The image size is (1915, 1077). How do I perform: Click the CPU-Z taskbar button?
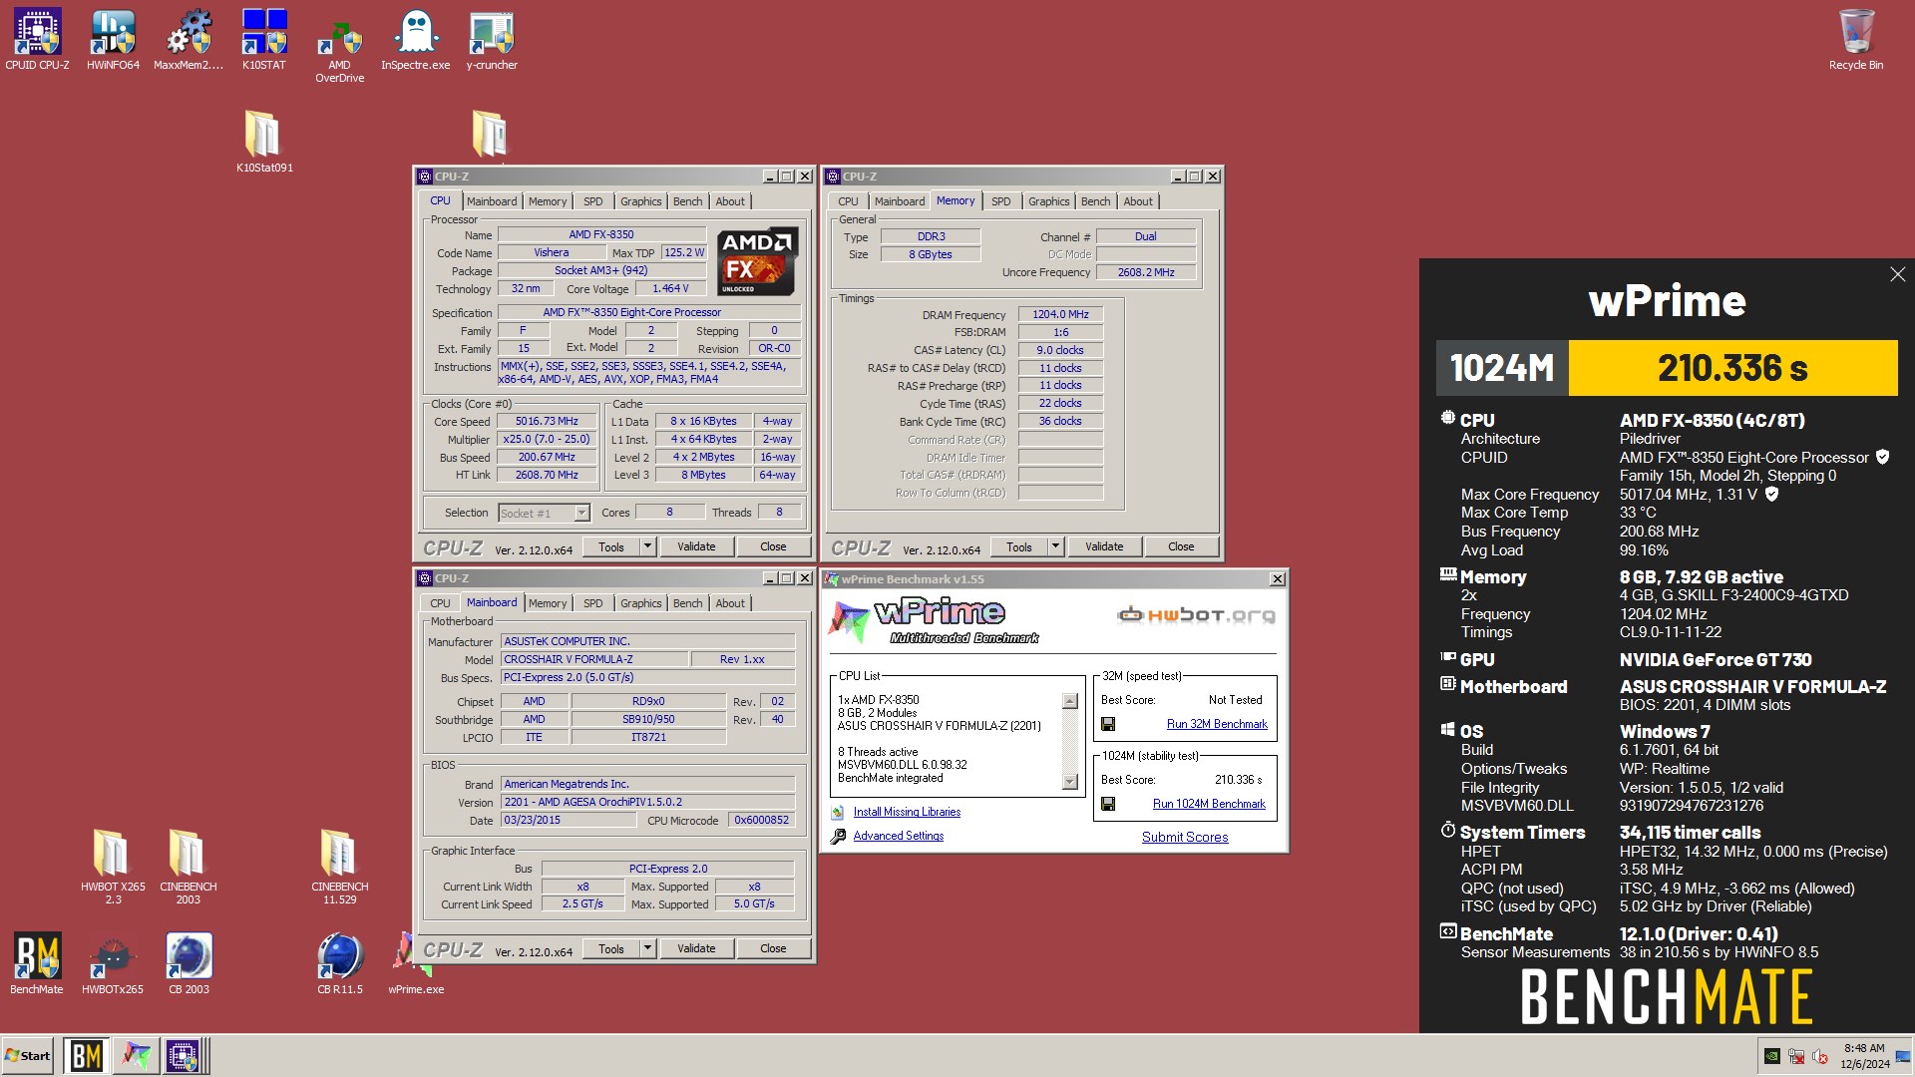click(186, 1055)
